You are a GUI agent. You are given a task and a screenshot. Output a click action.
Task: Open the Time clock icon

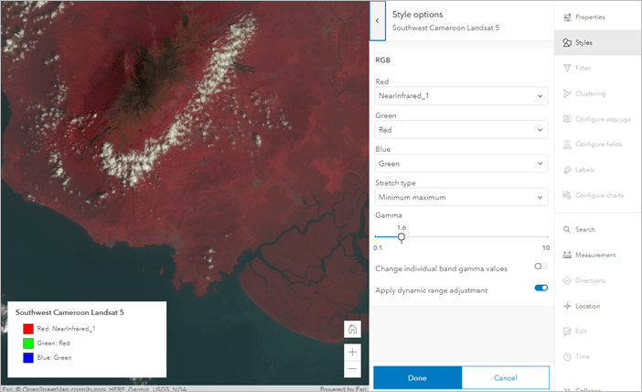click(567, 356)
